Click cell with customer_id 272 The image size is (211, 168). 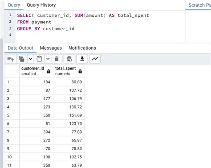pos(36,140)
